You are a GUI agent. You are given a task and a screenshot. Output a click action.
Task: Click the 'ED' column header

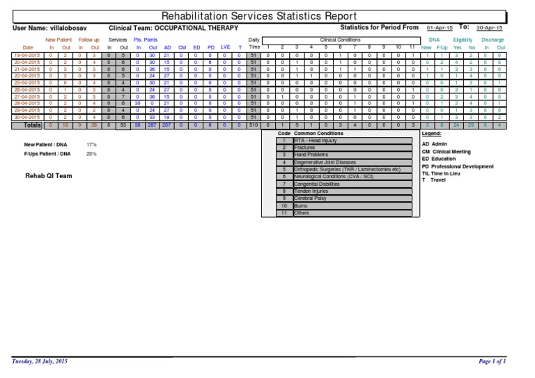196,48
